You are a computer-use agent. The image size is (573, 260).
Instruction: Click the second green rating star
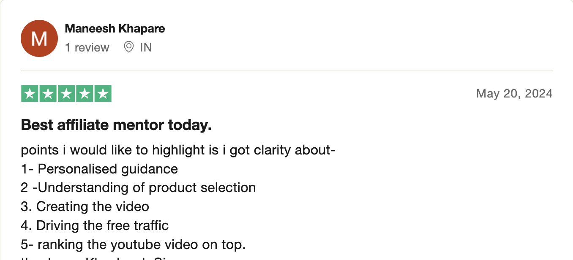point(48,93)
